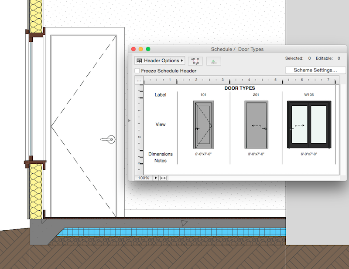
Task: Open the zoom menu arrow beside 100%
Action: pos(156,178)
